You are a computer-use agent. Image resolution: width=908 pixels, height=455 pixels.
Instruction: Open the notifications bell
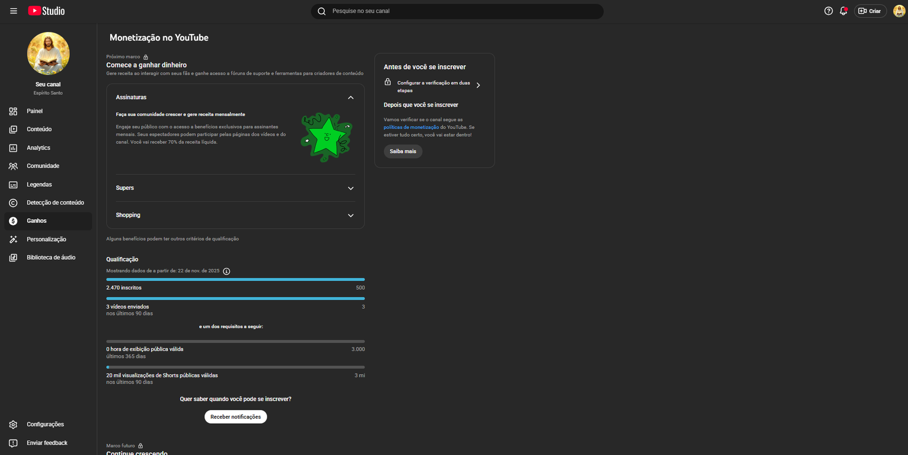843,11
